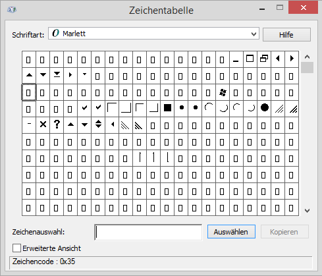Select the bold diagonal grip glyph ending row four
This screenshot has width=322, height=276.
291,109
